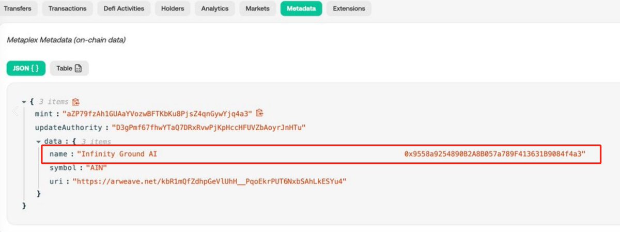Click the Infinity Ground AI name value
This screenshot has height=232, width=620.
pos(331,154)
